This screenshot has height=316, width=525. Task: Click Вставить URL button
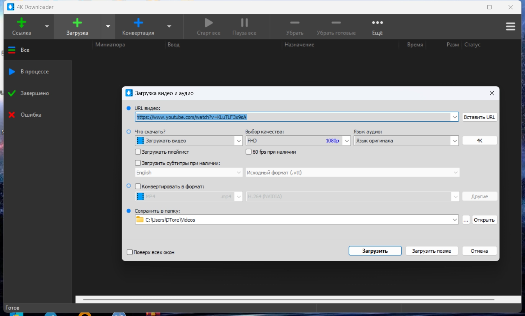[x=479, y=117]
